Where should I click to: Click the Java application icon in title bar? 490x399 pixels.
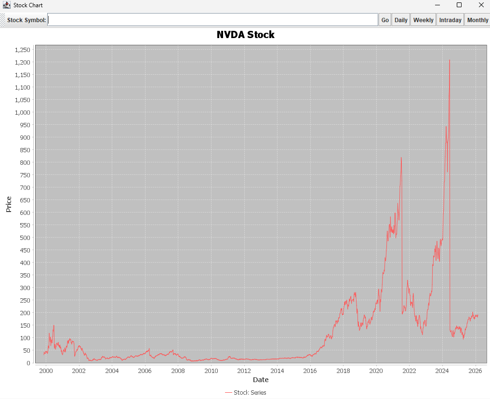click(7, 5)
